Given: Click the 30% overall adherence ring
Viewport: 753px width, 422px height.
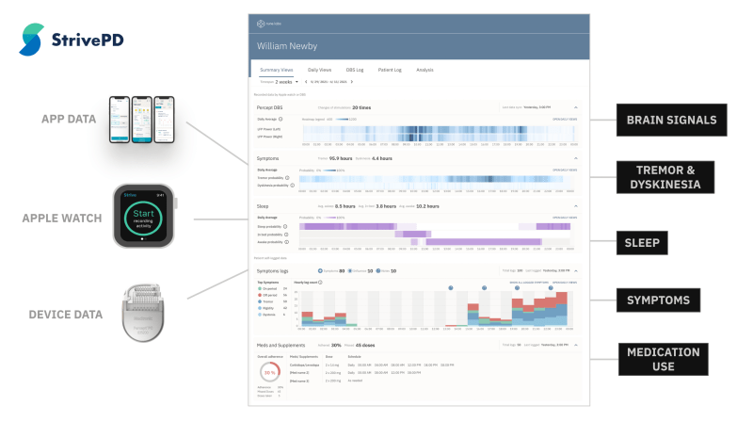Looking at the screenshot, I should point(270,372).
